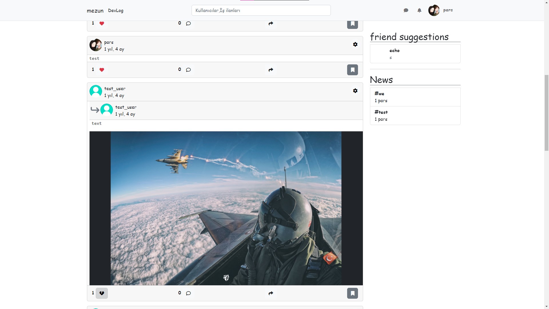The image size is (549, 309).
Task: Open pars profile avatar in navbar
Action: (434, 10)
